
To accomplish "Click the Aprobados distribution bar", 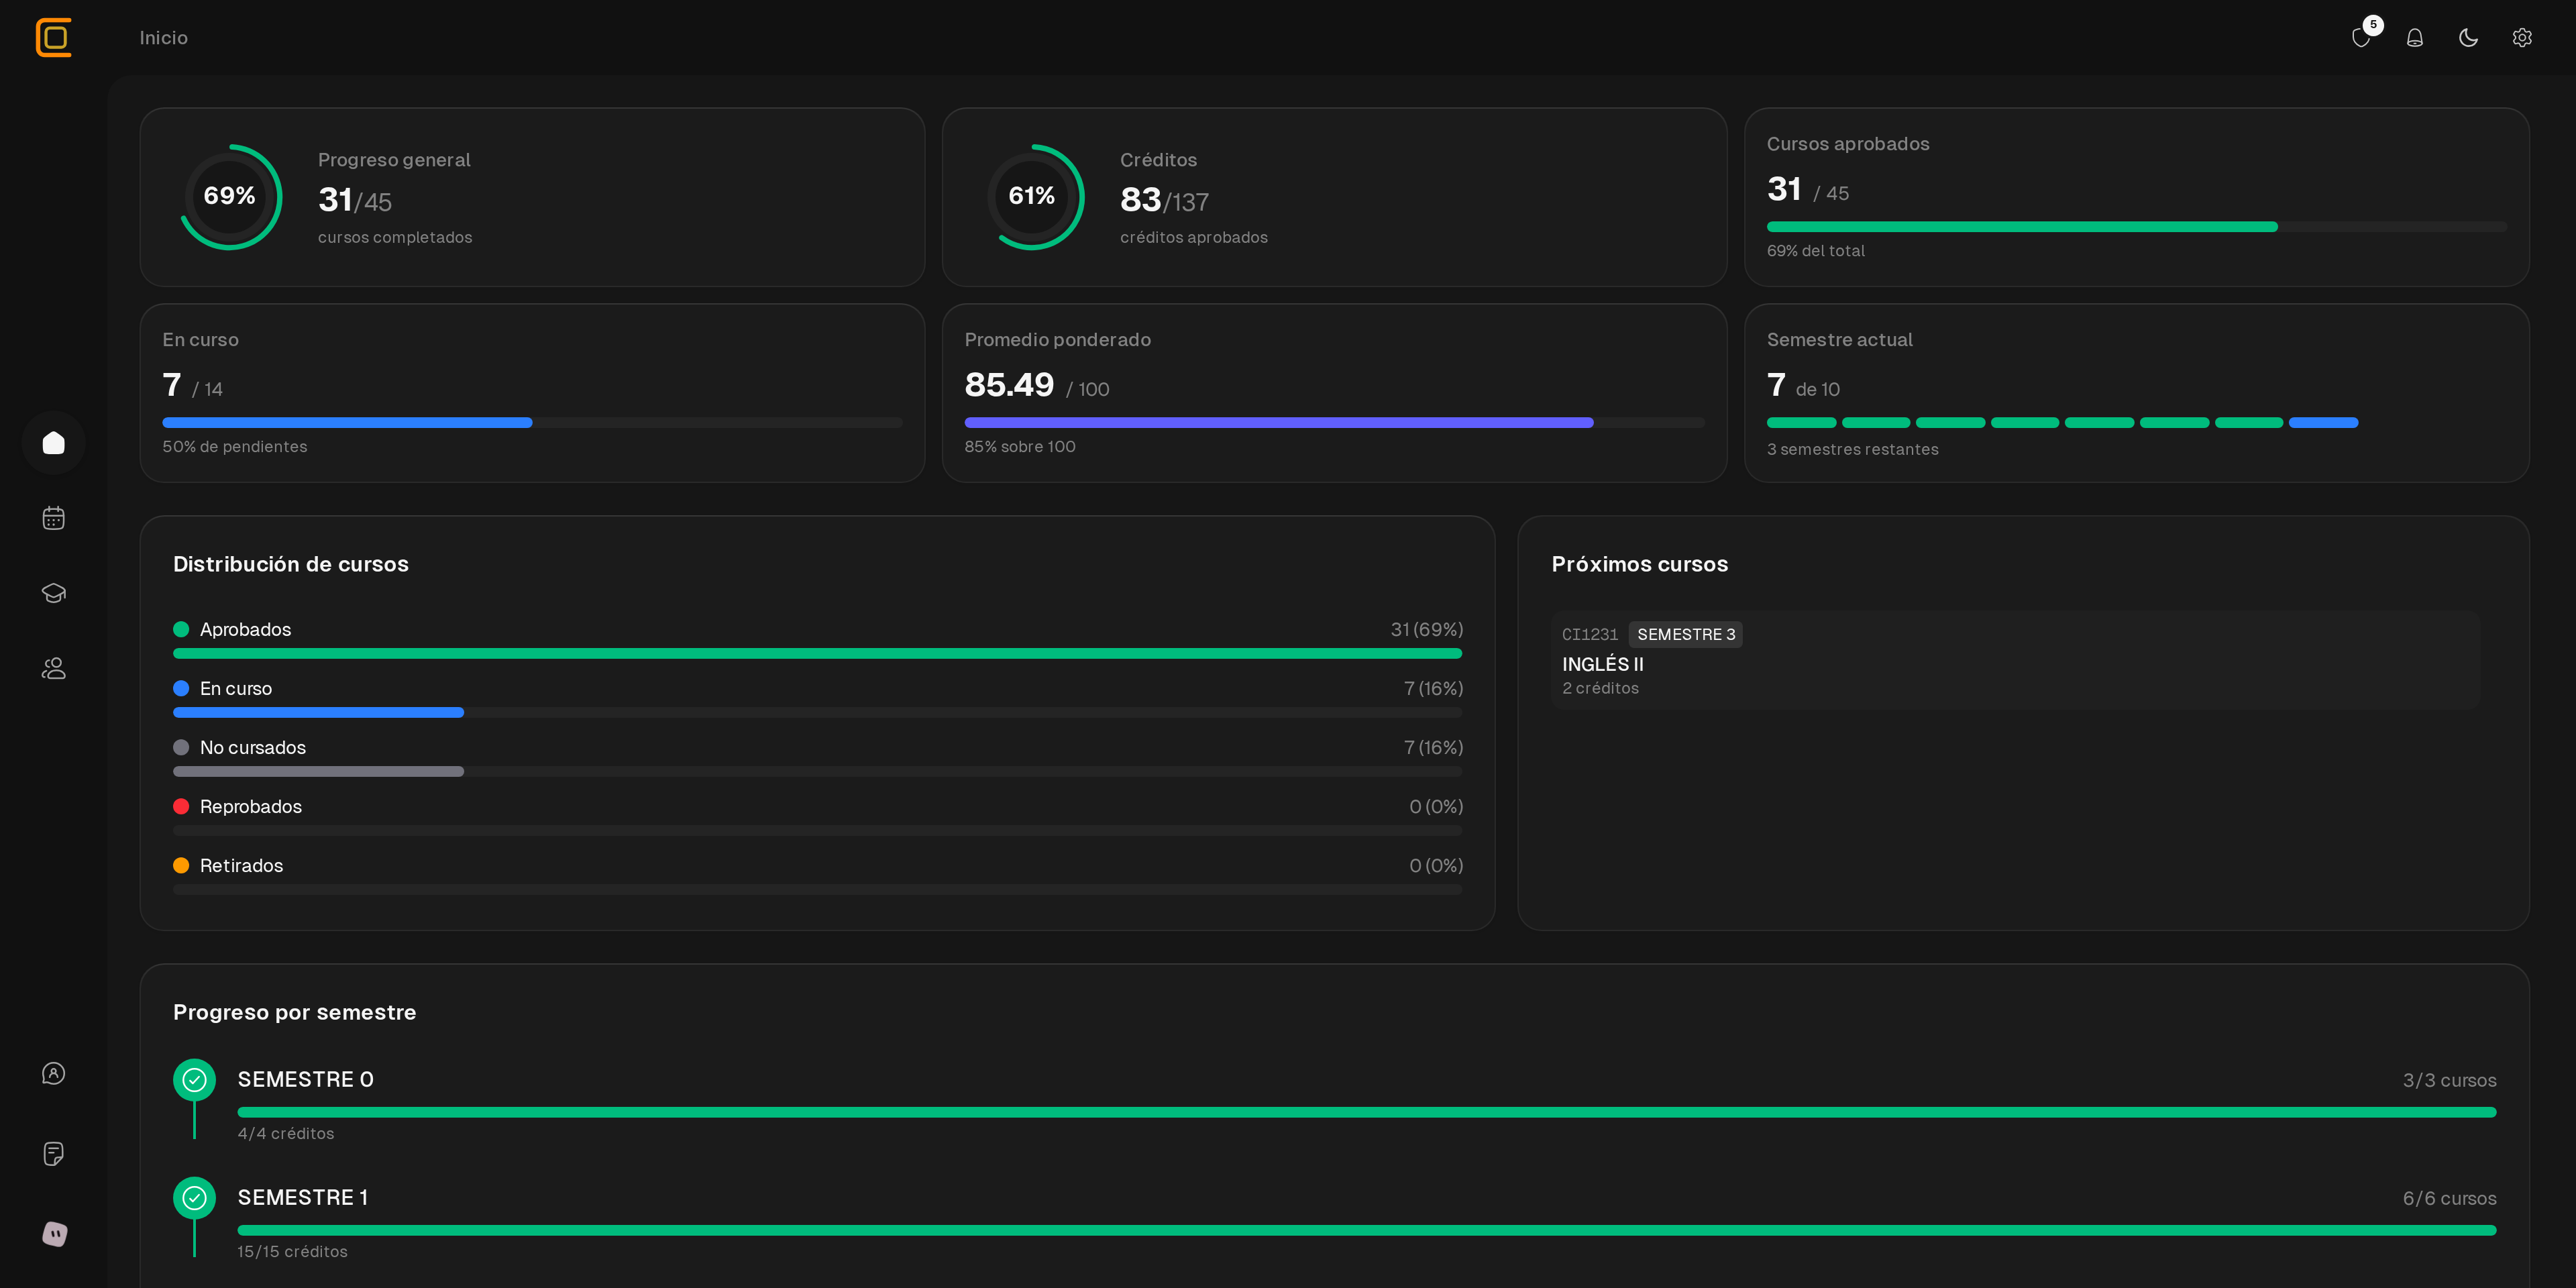I will [817, 654].
